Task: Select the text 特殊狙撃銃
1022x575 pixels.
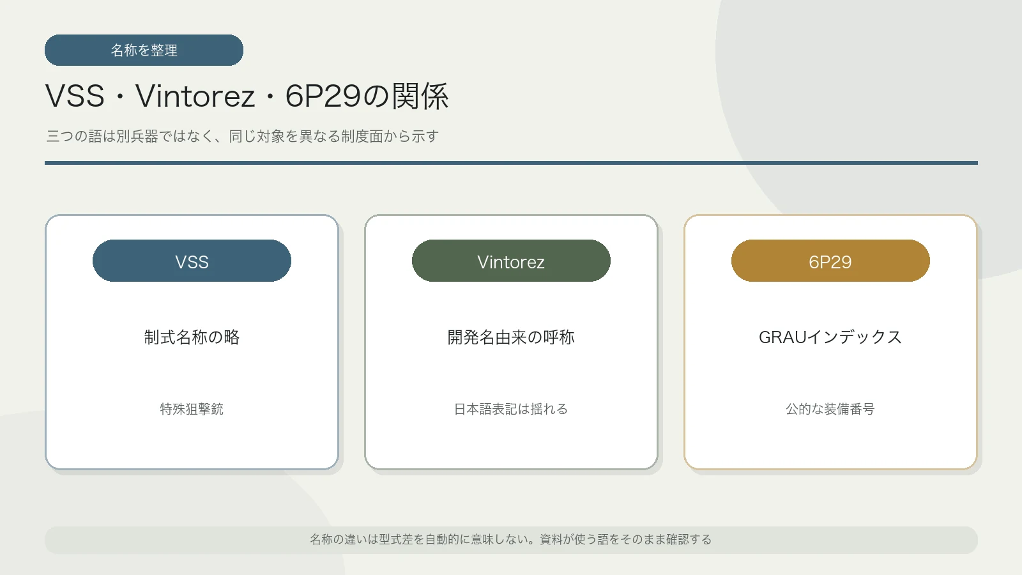Action: click(x=192, y=409)
